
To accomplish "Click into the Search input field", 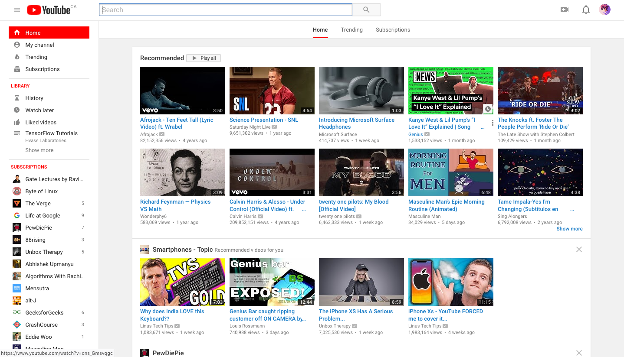I will 225,10.
